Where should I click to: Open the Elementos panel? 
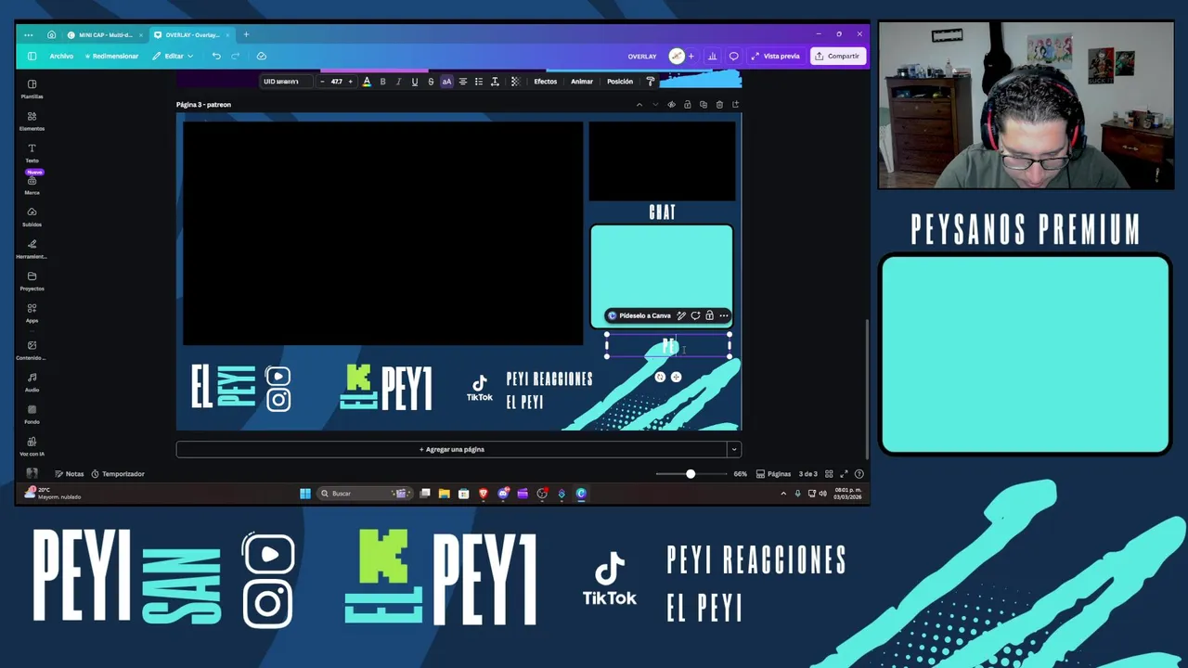(x=32, y=121)
